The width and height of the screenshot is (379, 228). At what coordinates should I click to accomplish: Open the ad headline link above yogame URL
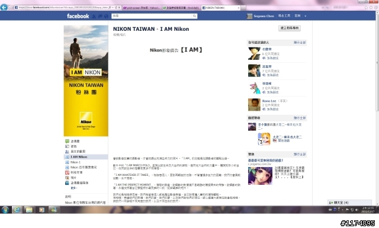coord(266,160)
